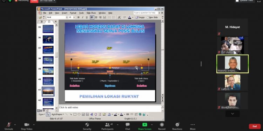Open the Zoom Security shield icon
Screen dimensions: 263x131
(87, 125)
